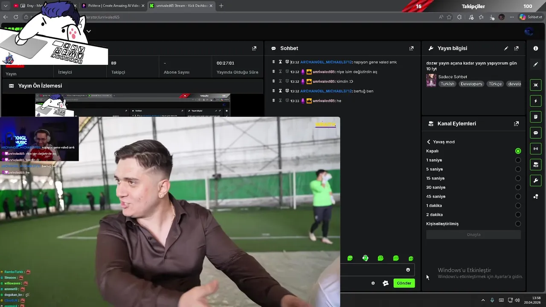Open the document icon in right sidebar

(x=536, y=117)
